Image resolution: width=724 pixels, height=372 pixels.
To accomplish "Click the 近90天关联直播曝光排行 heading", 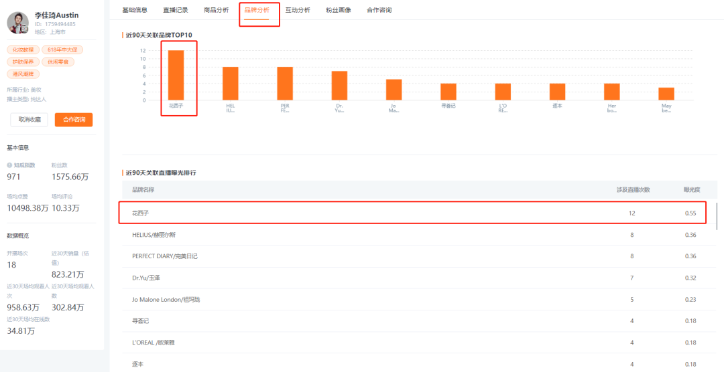I will coord(161,173).
